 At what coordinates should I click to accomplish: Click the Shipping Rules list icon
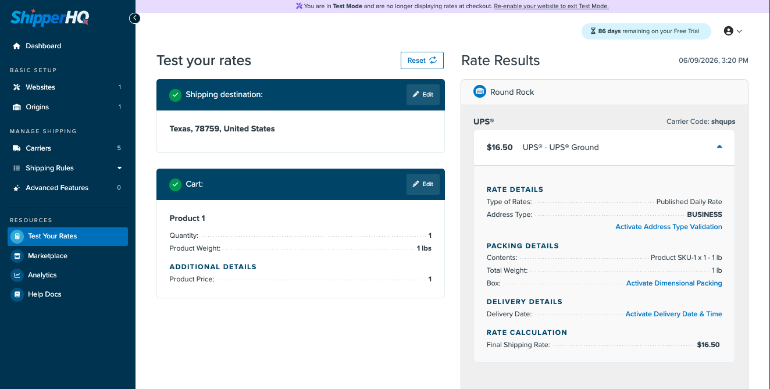pyautogui.click(x=17, y=168)
